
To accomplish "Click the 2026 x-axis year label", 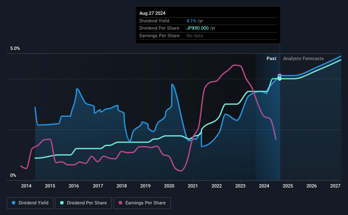I will point(312,186).
